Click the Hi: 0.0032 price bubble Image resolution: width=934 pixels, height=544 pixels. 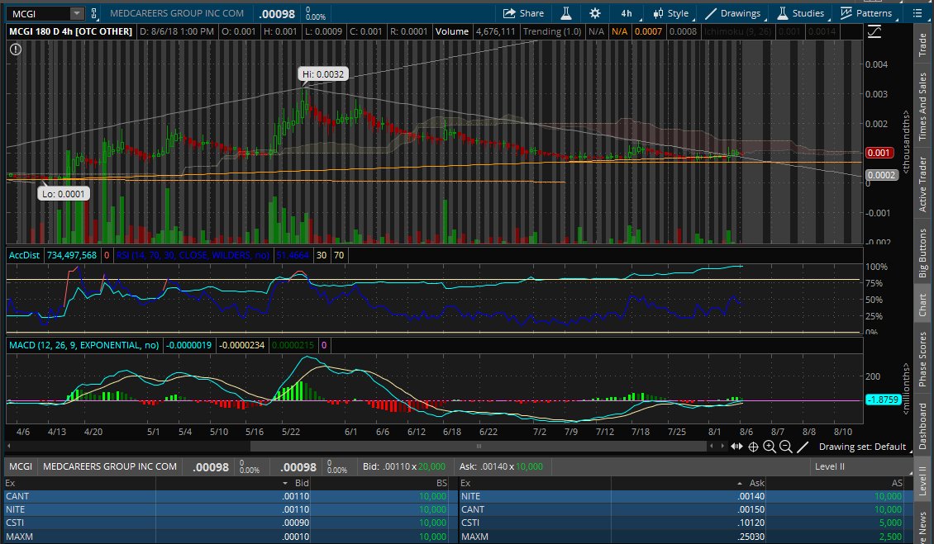tap(323, 74)
